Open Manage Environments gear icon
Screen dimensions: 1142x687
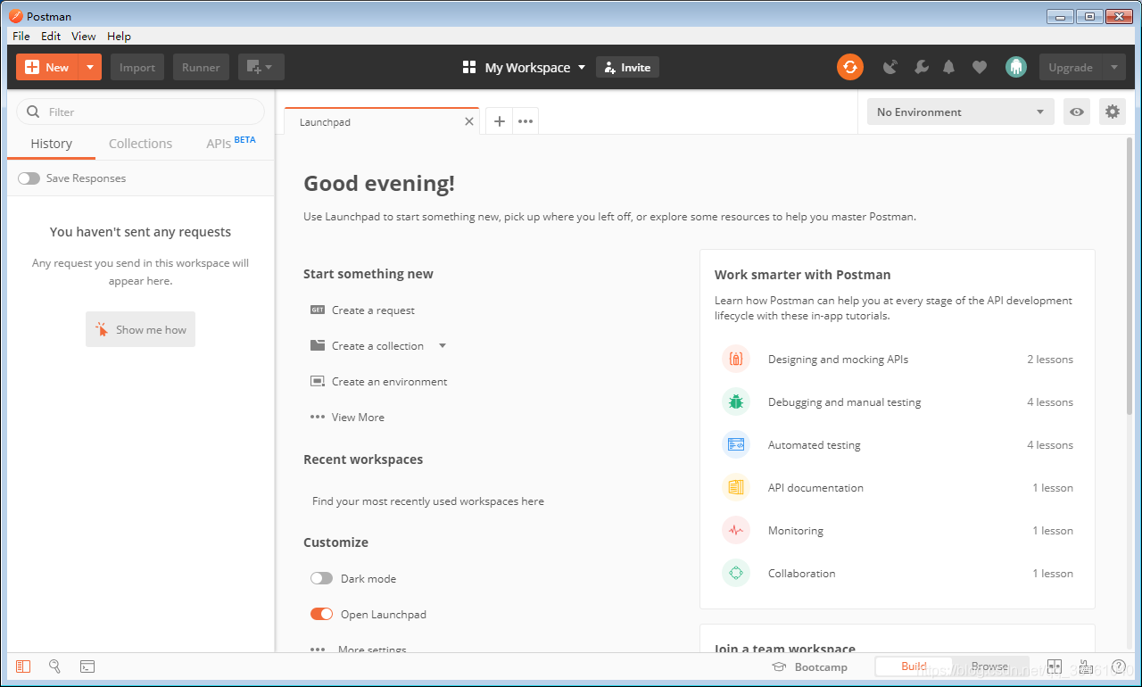(1112, 112)
